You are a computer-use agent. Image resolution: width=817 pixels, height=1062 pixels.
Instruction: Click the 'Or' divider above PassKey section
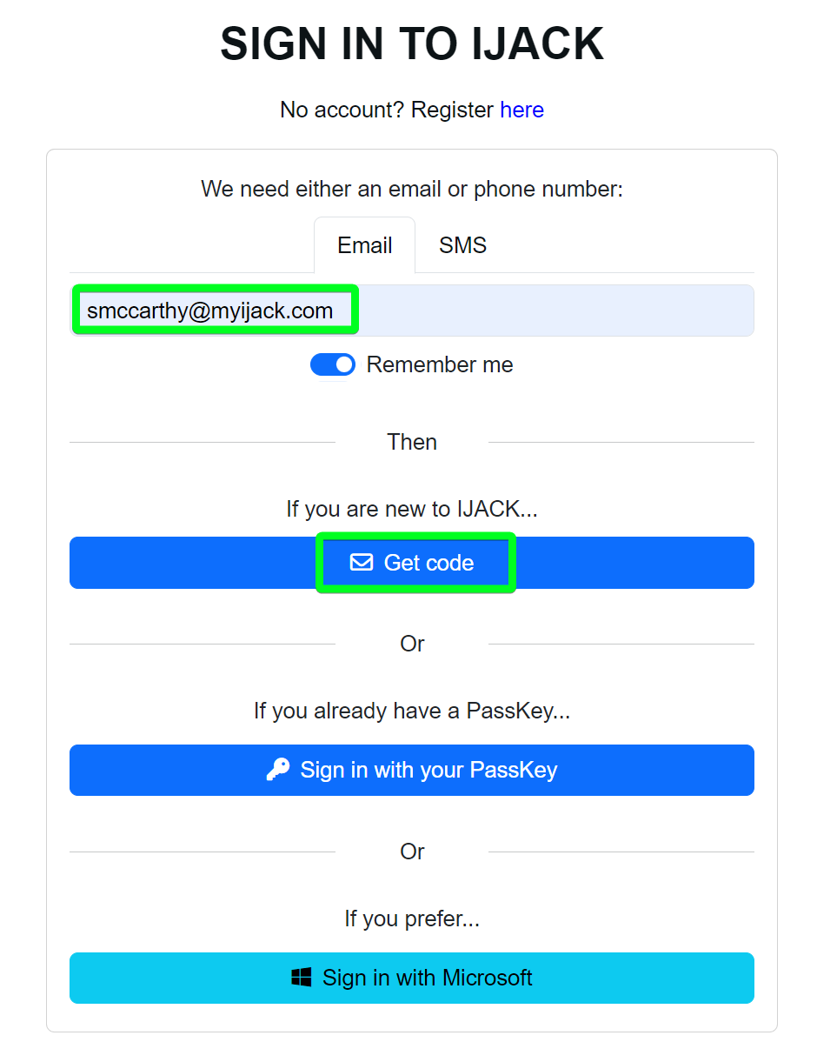pos(412,644)
